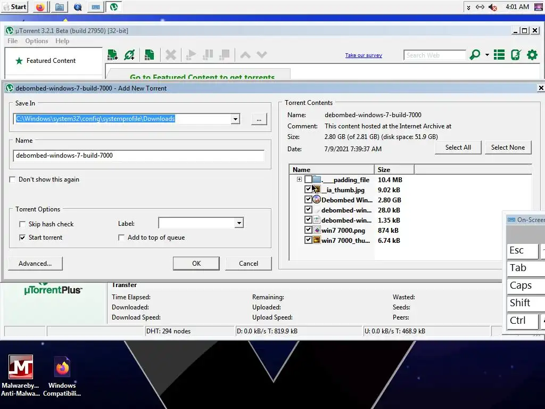Click the Move Down Queue arrow
Image resolution: width=545 pixels, height=409 pixels.
(262, 55)
